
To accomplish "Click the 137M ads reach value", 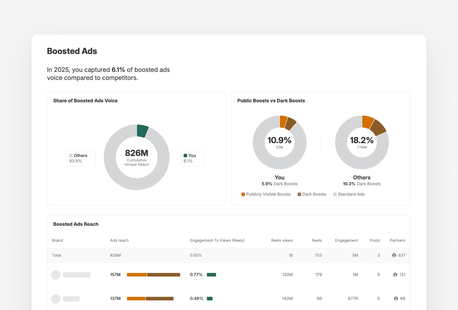I will point(115,299).
